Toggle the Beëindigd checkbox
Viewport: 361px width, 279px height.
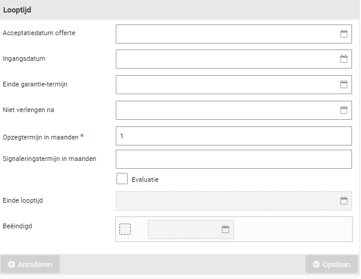pos(125,230)
